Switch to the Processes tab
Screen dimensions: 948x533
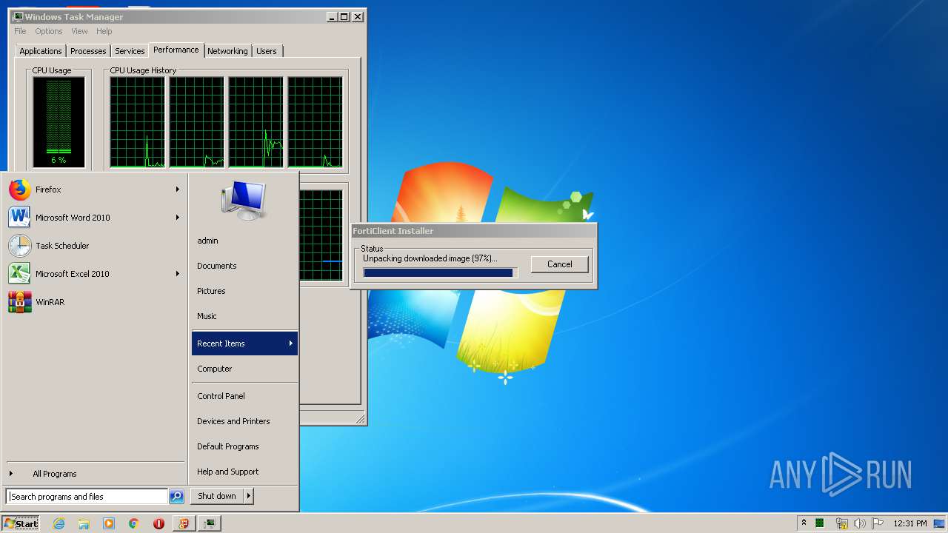[x=88, y=51]
